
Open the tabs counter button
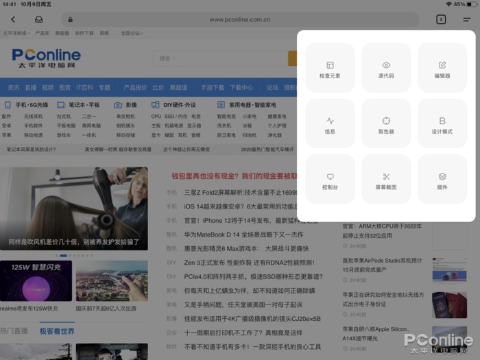[x=441, y=19]
